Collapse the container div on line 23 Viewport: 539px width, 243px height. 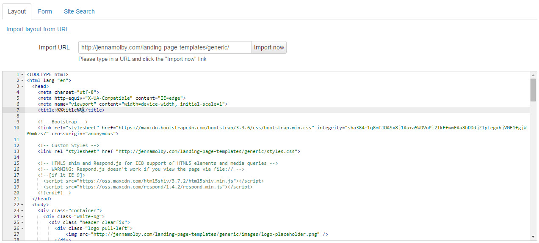coord(22,210)
